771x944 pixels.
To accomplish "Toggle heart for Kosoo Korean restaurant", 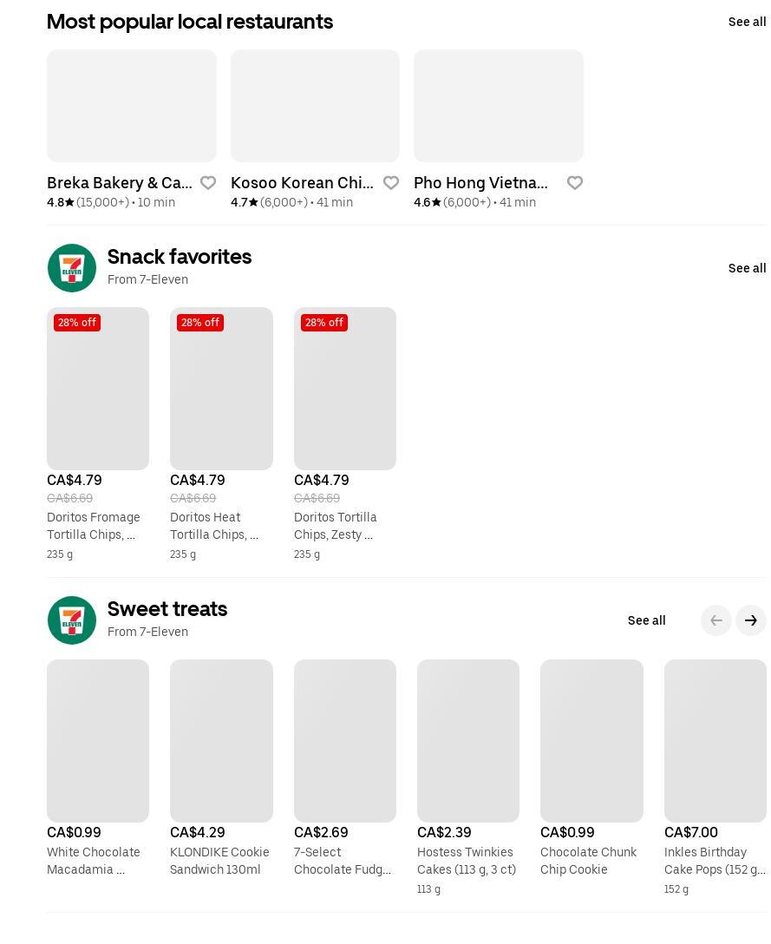I will click(x=391, y=183).
